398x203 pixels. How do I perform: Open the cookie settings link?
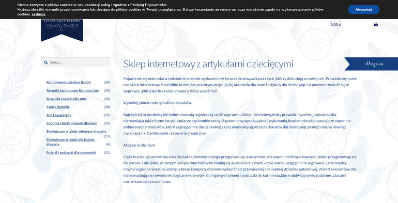click(x=39, y=14)
